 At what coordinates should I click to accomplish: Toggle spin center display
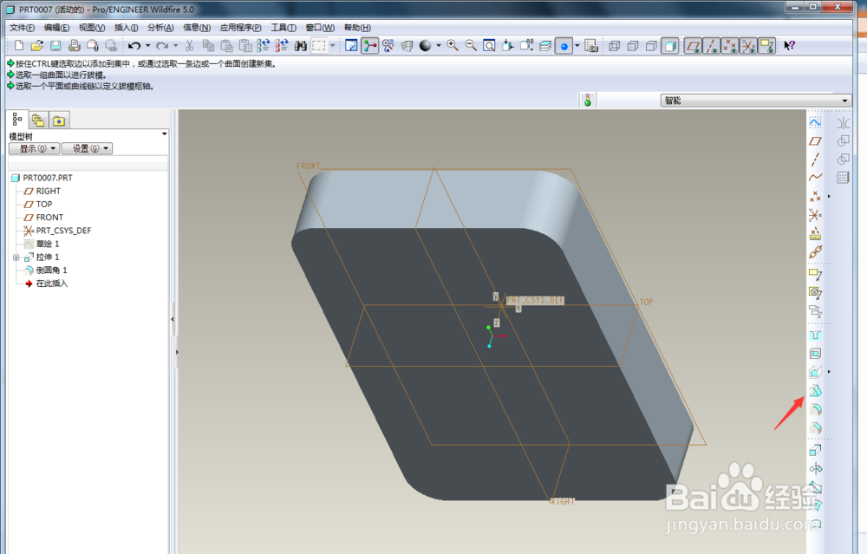[x=370, y=46]
